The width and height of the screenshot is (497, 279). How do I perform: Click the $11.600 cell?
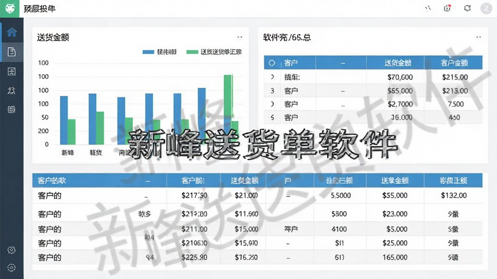point(246,214)
